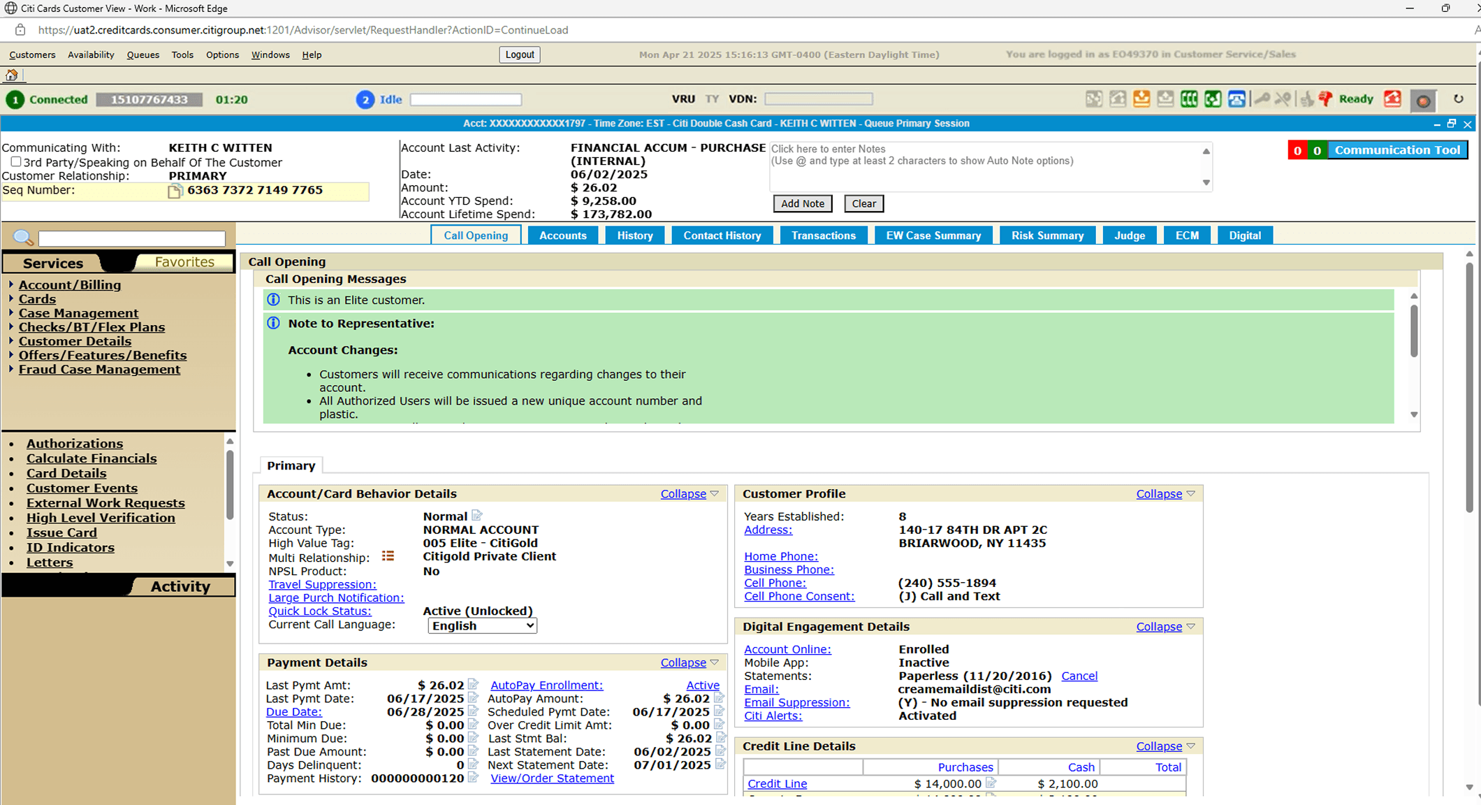Click the edit icon beside Due Date value

point(474,711)
